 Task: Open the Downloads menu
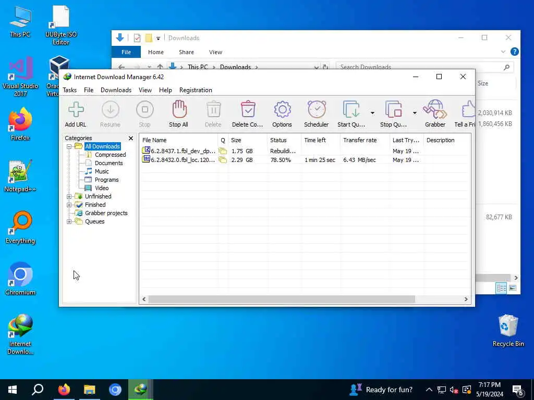click(x=116, y=90)
